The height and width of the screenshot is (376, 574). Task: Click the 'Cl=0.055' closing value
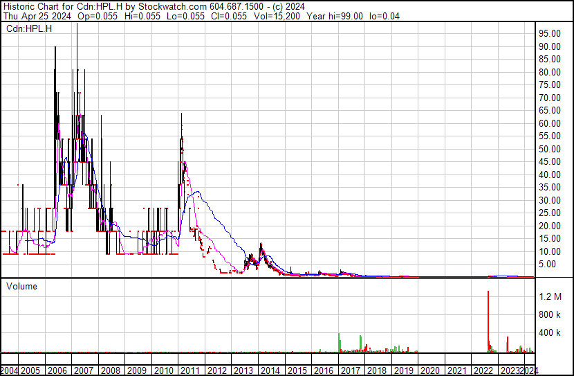229,16
